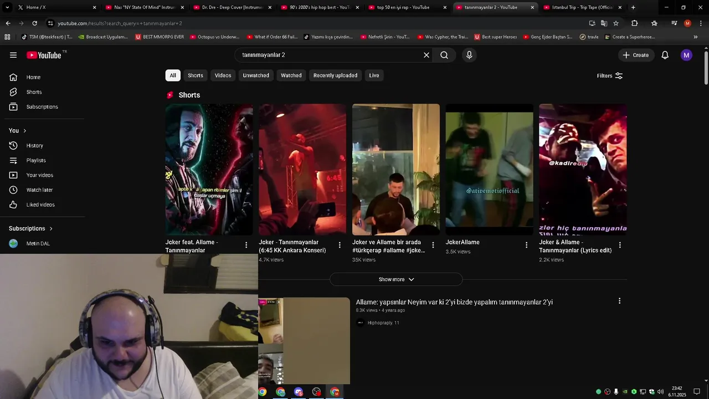
Task: Select the All filter chip
Action: (x=173, y=75)
